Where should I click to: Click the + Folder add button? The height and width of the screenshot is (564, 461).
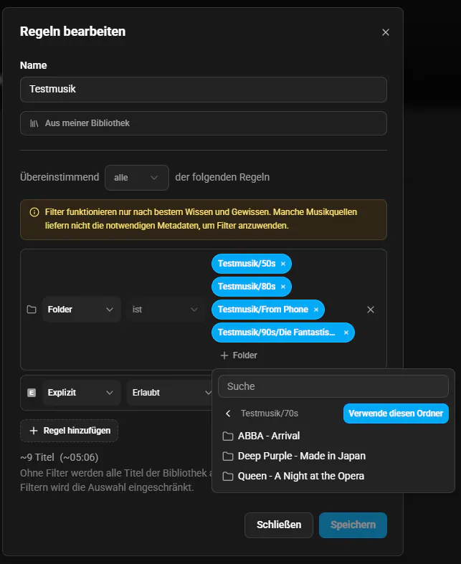(x=239, y=355)
